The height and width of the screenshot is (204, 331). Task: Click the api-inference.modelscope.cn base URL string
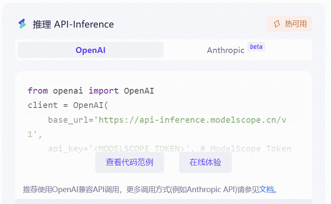[192, 119]
